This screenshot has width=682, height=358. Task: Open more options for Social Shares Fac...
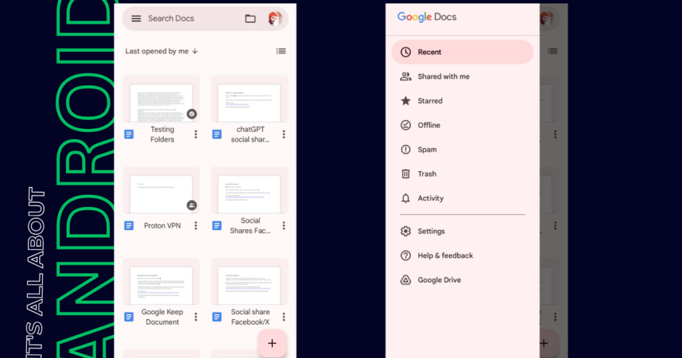click(x=284, y=226)
